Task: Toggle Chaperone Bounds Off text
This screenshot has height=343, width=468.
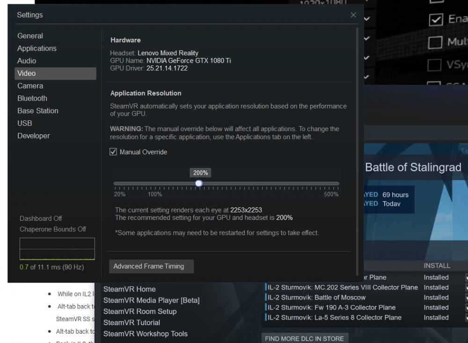Action: (x=52, y=229)
